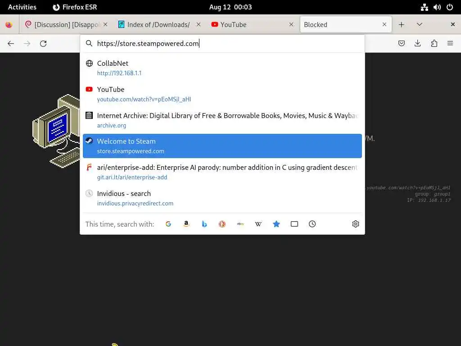Open the ari/enterprise-add suggestion
Image resolution: width=461 pixels, height=346 pixels.
[222, 172]
